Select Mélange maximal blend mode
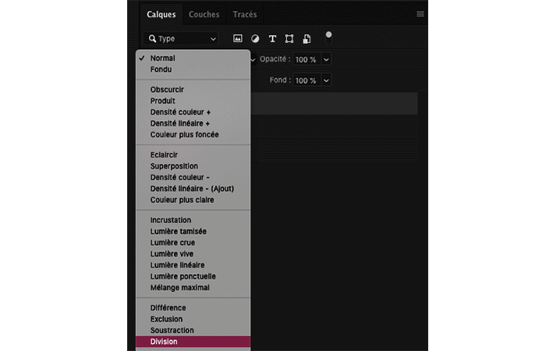Screen dimensions: 546x351 click(193, 288)
